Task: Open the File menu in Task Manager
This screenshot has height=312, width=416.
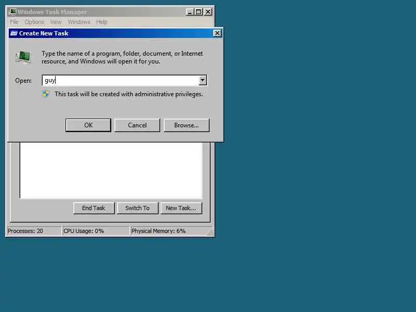Action: pyautogui.click(x=14, y=22)
